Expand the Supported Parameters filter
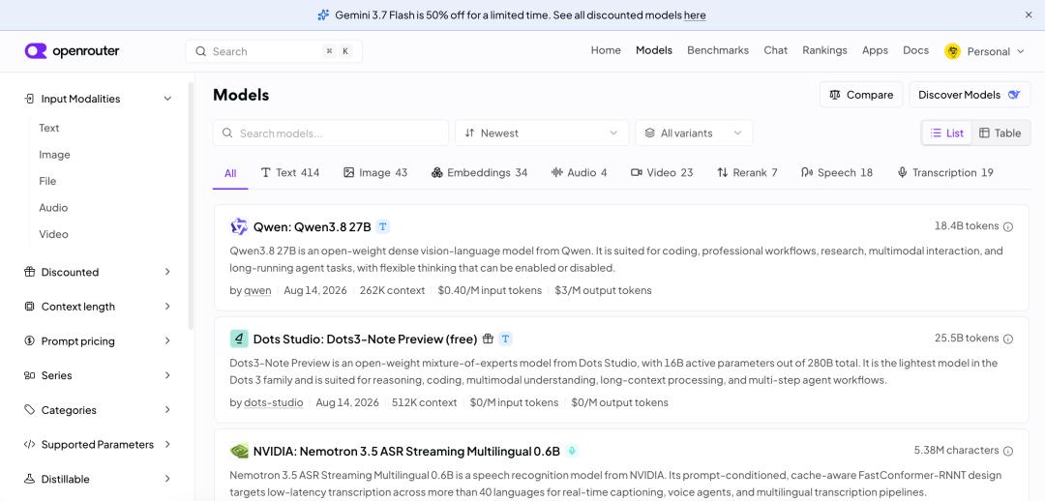Viewport: 1045px width, 501px height. click(x=98, y=444)
